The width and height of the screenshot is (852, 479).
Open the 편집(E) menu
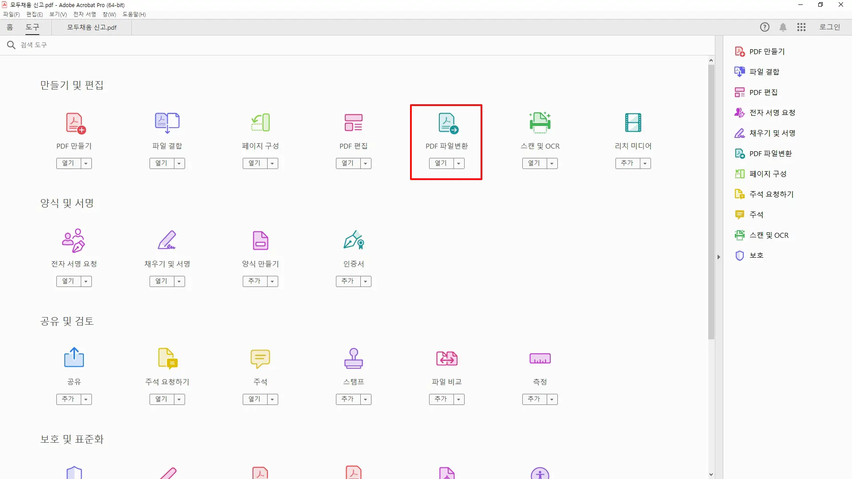click(35, 15)
